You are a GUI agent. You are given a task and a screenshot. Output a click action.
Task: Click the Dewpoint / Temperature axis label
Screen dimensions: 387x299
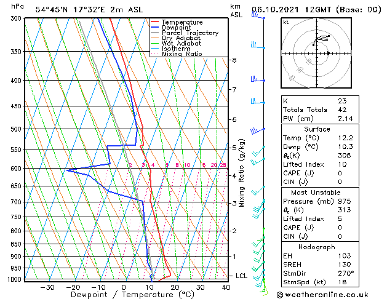pyautogui.click(x=124, y=295)
